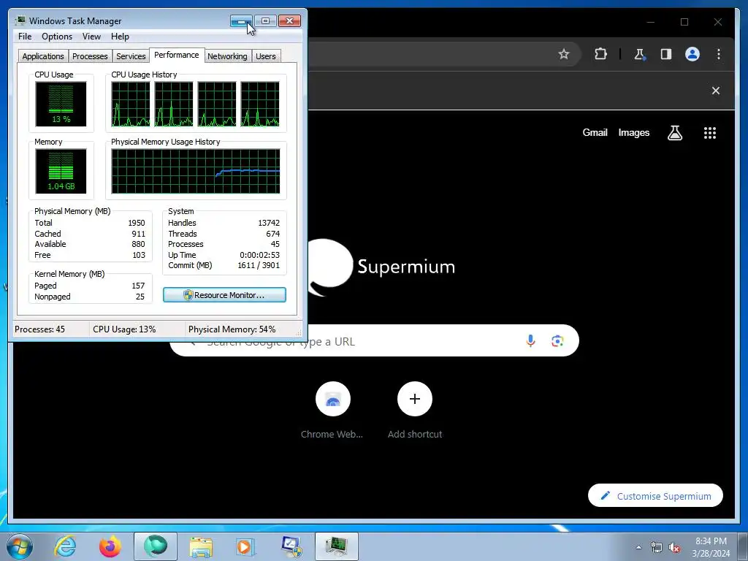Click the Search Labs flask icon on page

point(674,133)
